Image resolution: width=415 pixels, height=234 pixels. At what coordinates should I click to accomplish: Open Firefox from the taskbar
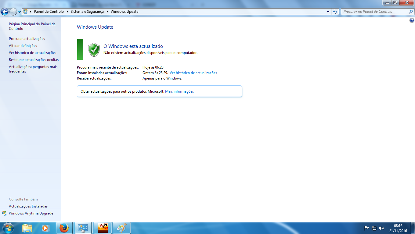[64, 228]
